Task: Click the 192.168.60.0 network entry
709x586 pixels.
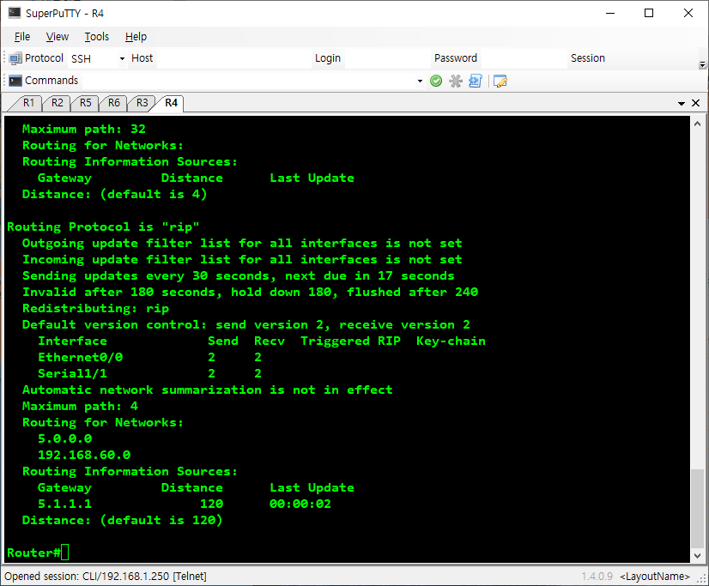Action: point(84,455)
